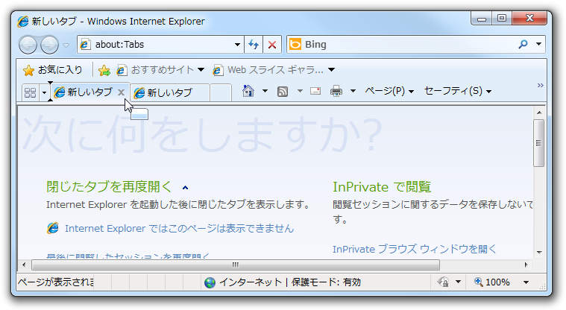Expand the address bar URL dropdown
The width and height of the screenshot is (566, 310).
[x=238, y=45]
